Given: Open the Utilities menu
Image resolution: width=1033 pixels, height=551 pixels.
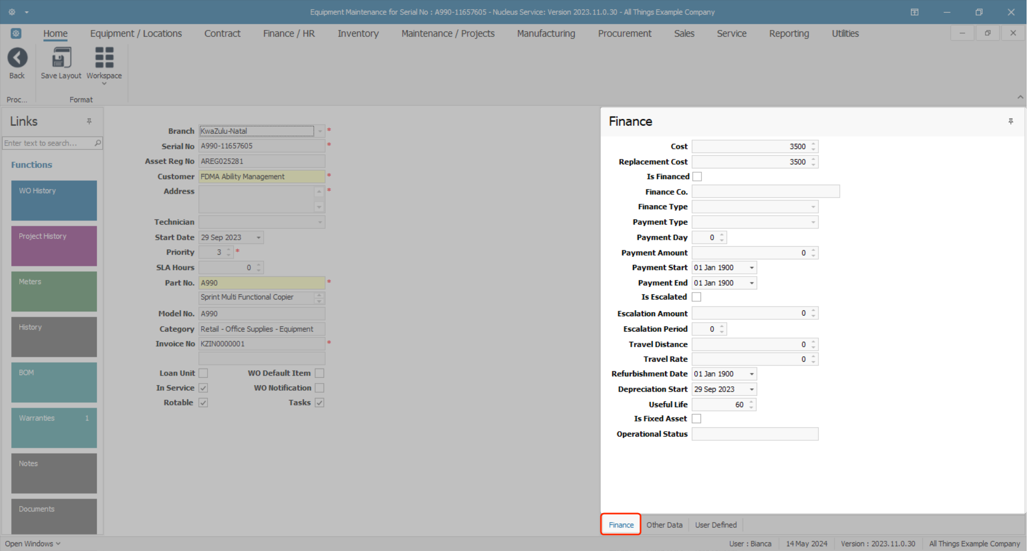Looking at the screenshot, I should click(845, 34).
